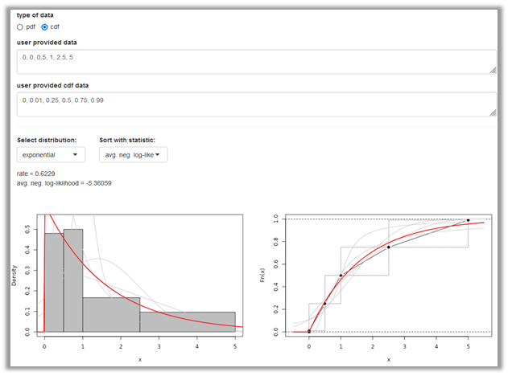Click the Fn(x) y-axis label
The image size is (508, 376).
coord(275,276)
